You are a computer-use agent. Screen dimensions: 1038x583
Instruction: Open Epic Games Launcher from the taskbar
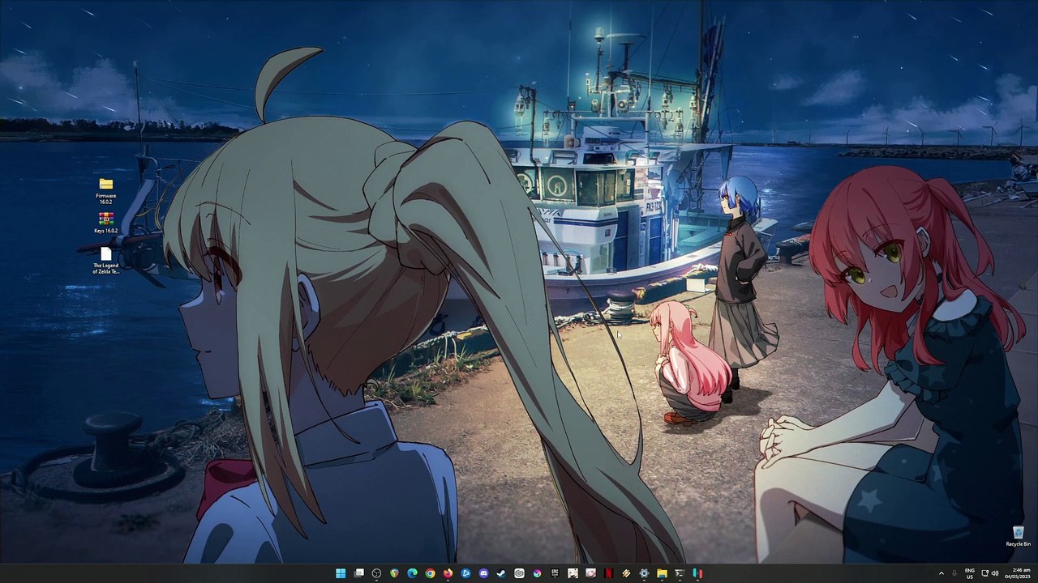click(x=555, y=573)
